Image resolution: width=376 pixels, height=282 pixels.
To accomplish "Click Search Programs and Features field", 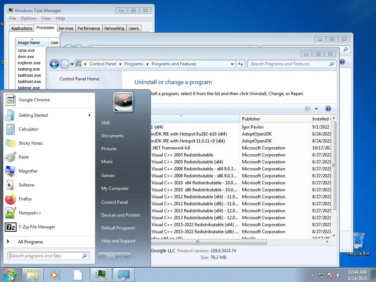I will 289,64.
